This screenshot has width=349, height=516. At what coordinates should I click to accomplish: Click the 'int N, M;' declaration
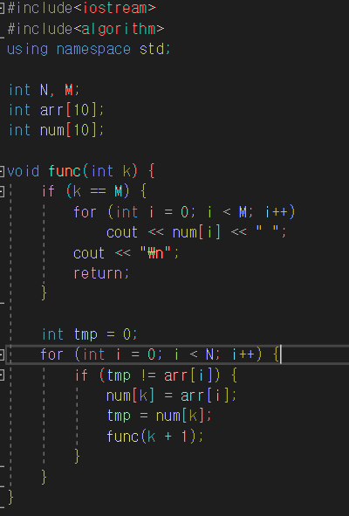tap(44, 90)
